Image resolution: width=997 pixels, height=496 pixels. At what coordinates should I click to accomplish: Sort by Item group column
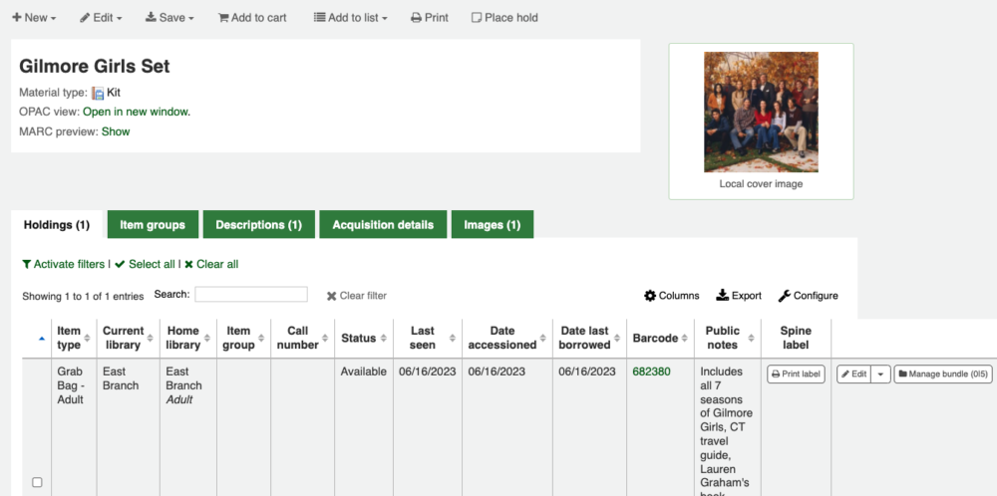243,339
